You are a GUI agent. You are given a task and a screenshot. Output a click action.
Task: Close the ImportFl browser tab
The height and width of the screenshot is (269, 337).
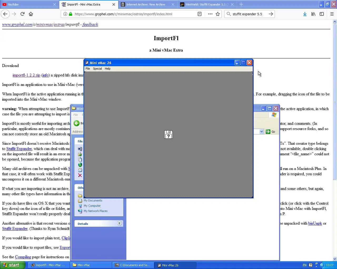[x=113, y=4]
